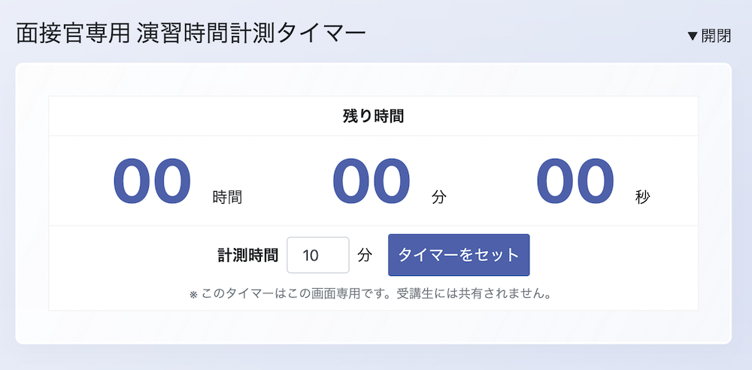The height and width of the screenshot is (370, 752).
Task: Select the hours 00 countdown digits
Action: point(152,182)
